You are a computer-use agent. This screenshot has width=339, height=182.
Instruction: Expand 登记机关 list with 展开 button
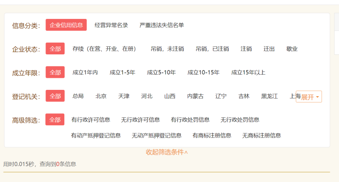click(x=309, y=97)
